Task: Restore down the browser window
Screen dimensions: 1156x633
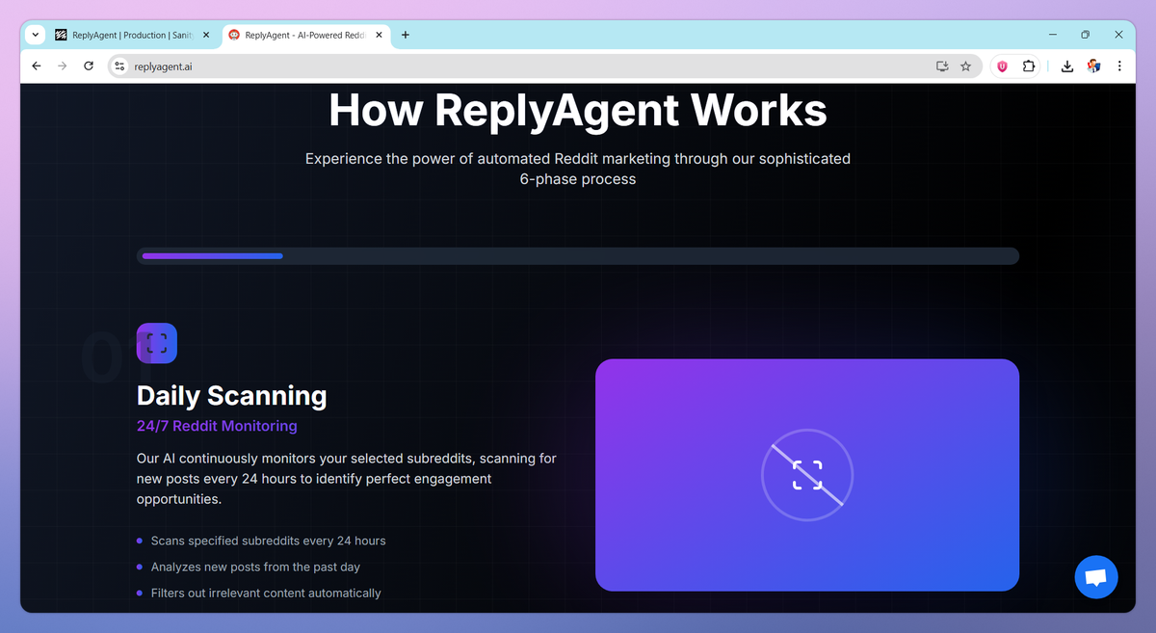Action: 1085,35
